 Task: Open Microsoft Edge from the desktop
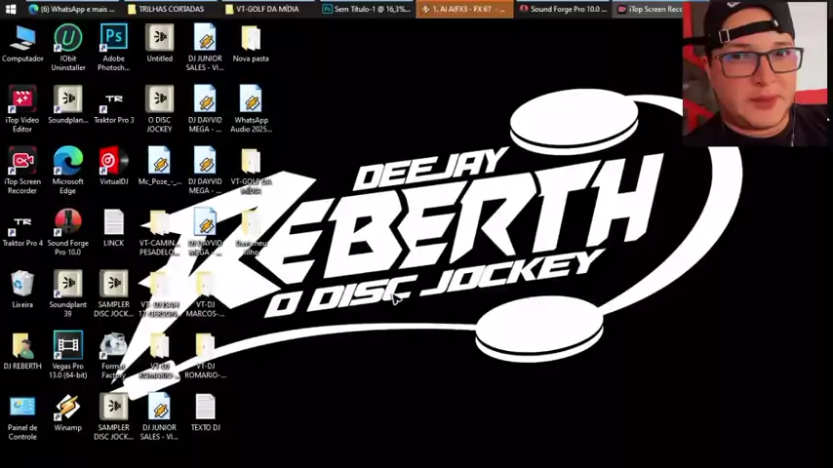coord(67,162)
